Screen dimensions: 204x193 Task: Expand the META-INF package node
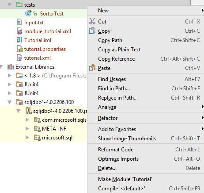point(27,128)
